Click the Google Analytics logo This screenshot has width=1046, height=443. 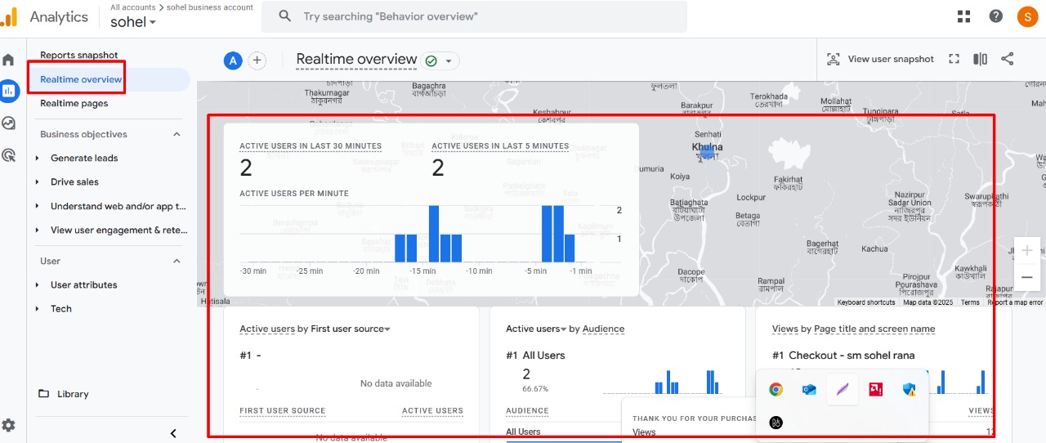tap(10, 16)
